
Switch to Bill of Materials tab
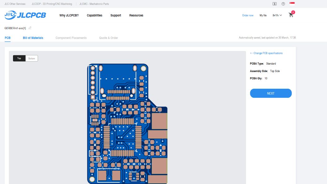[x=33, y=38]
